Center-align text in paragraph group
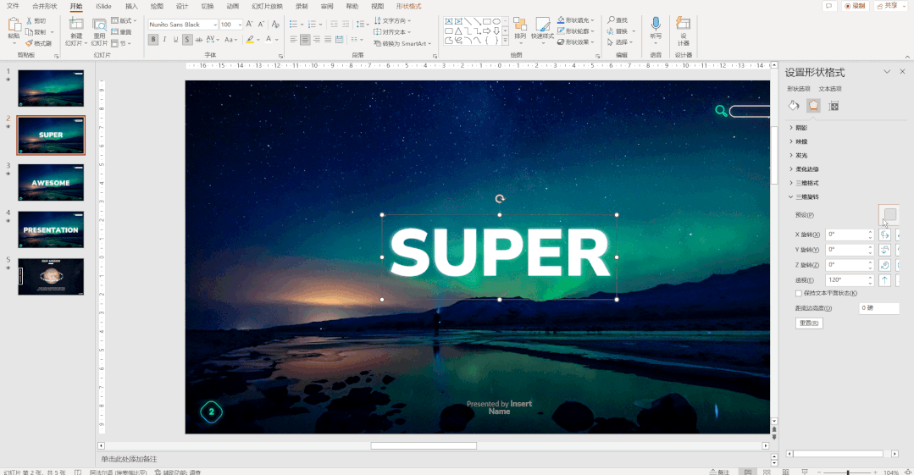914x475 pixels. click(x=306, y=40)
